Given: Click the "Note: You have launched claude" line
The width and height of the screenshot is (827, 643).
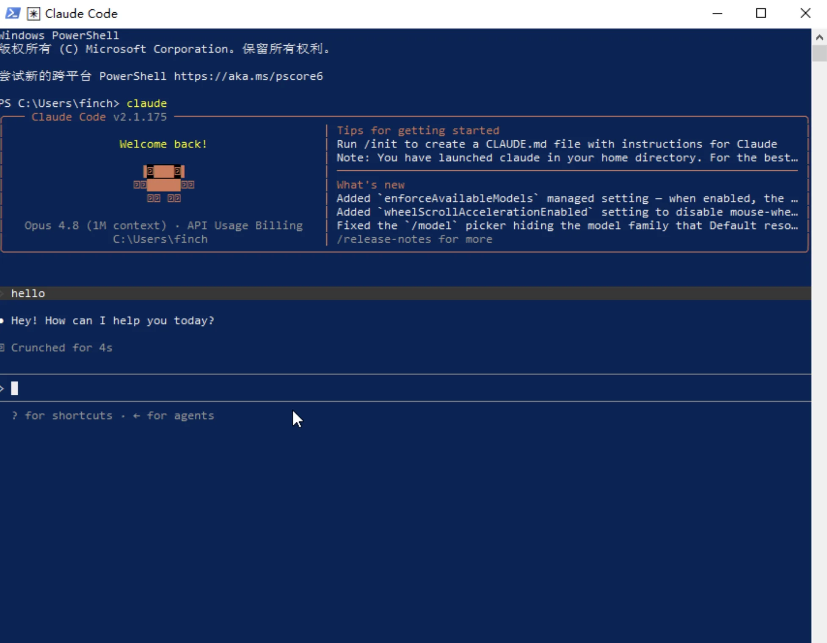Looking at the screenshot, I should (x=567, y=158).
